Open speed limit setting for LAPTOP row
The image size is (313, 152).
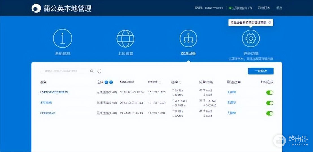[x=232, y=92]
